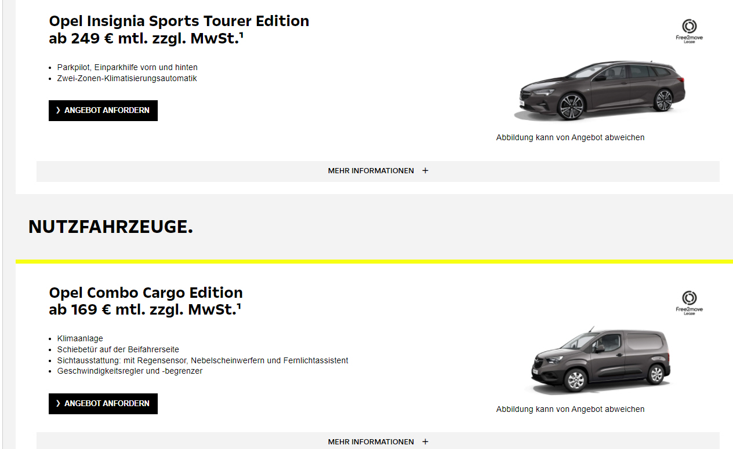Click the plus icon in Insignia's info bar
The image size is (733, 449).
[425, 171]
